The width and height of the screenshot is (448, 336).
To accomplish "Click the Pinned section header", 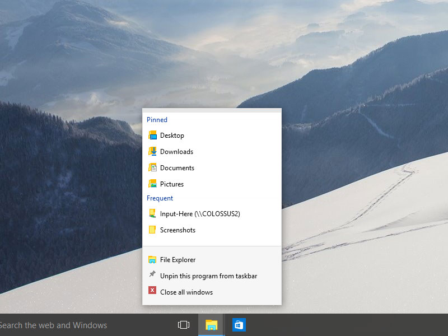I will point(157,120).
